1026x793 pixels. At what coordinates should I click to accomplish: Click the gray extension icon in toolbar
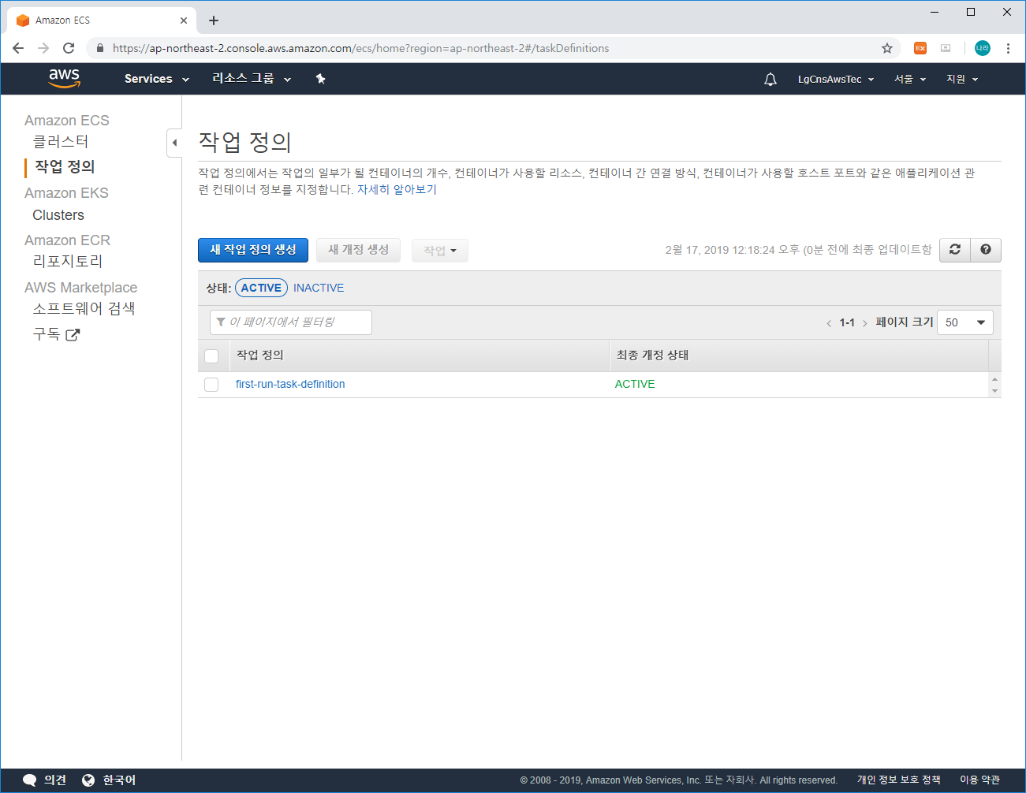(946, 48)
